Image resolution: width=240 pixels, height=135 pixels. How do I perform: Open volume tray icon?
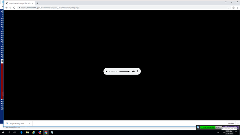click(x=224, y=132)
